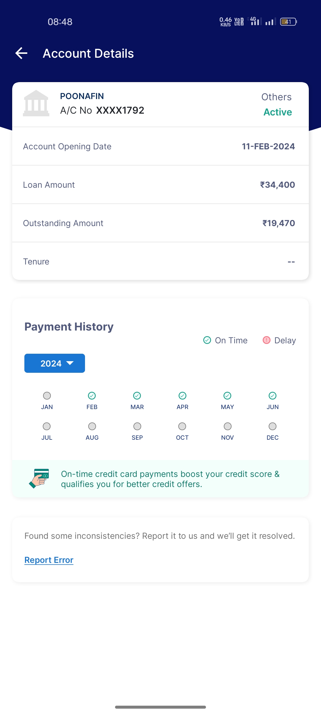
Task: Tap the credit card hand illustration
Action: pos(39,478)
